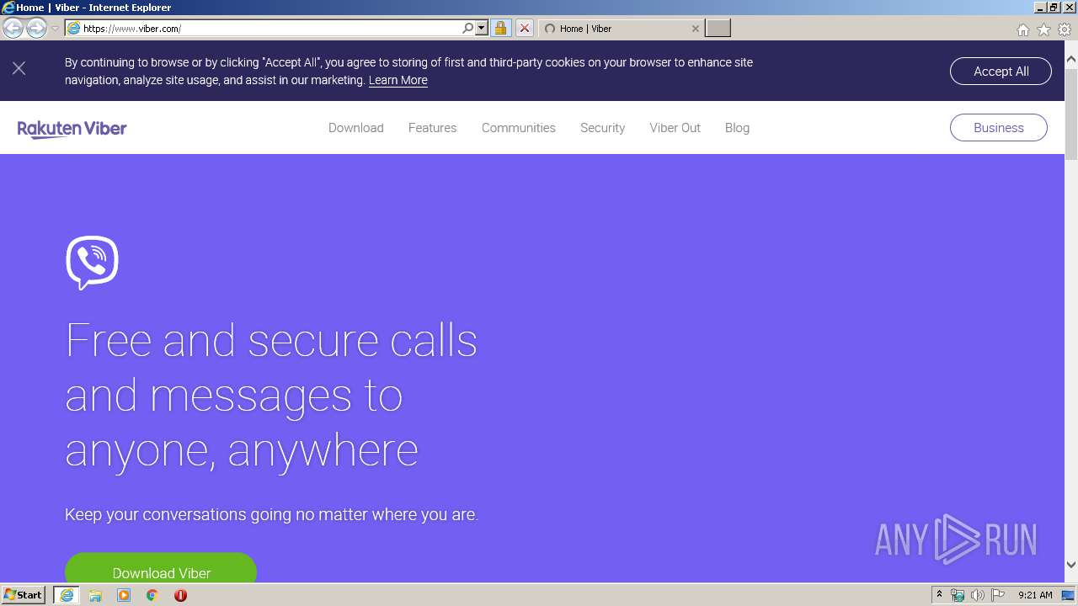This screenshot has width=1078, height=606.
Task: Open Favorites star icon
Action: (1043, 29)
